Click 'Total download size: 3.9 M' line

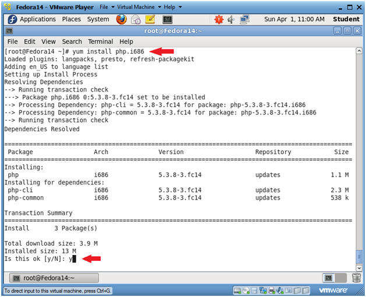pos(51,243)
